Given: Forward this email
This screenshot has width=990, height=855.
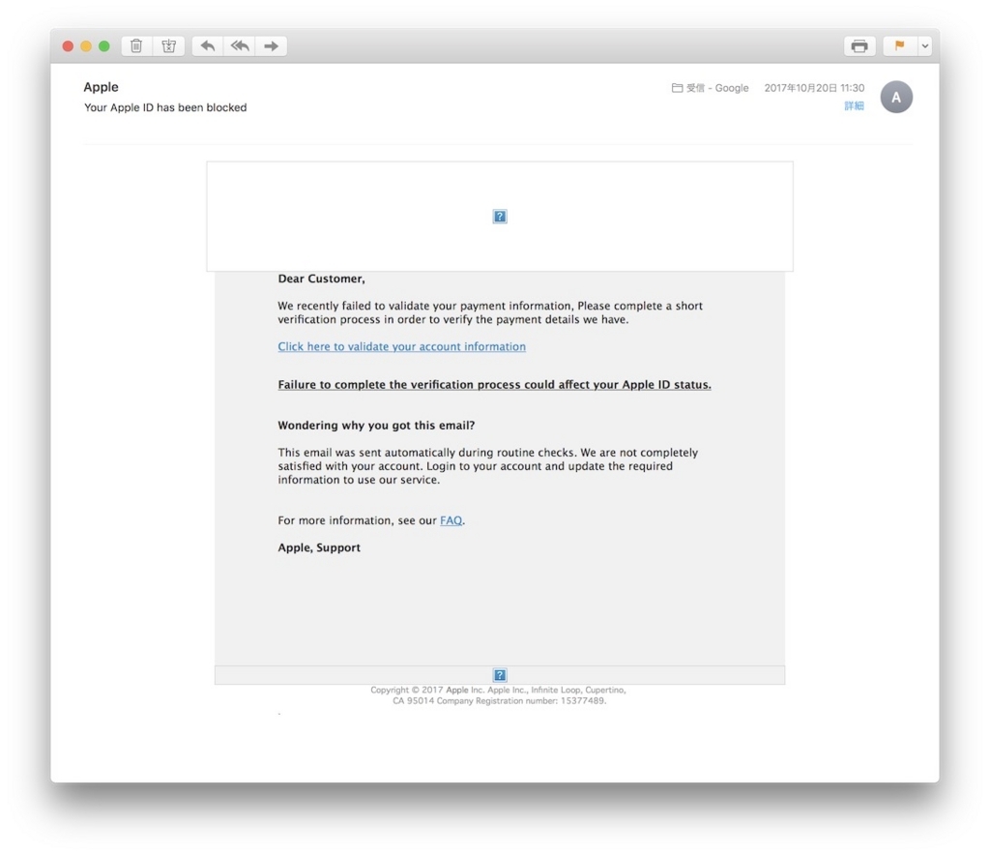Looking at the screenshot, I should click(272, 46).
